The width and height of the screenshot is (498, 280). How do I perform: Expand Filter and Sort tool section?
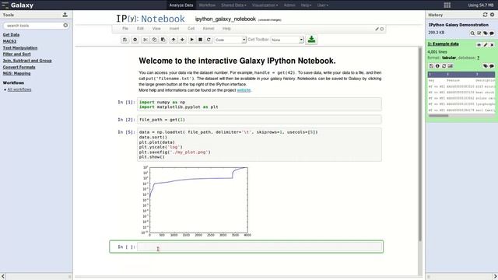click(17, 54)
